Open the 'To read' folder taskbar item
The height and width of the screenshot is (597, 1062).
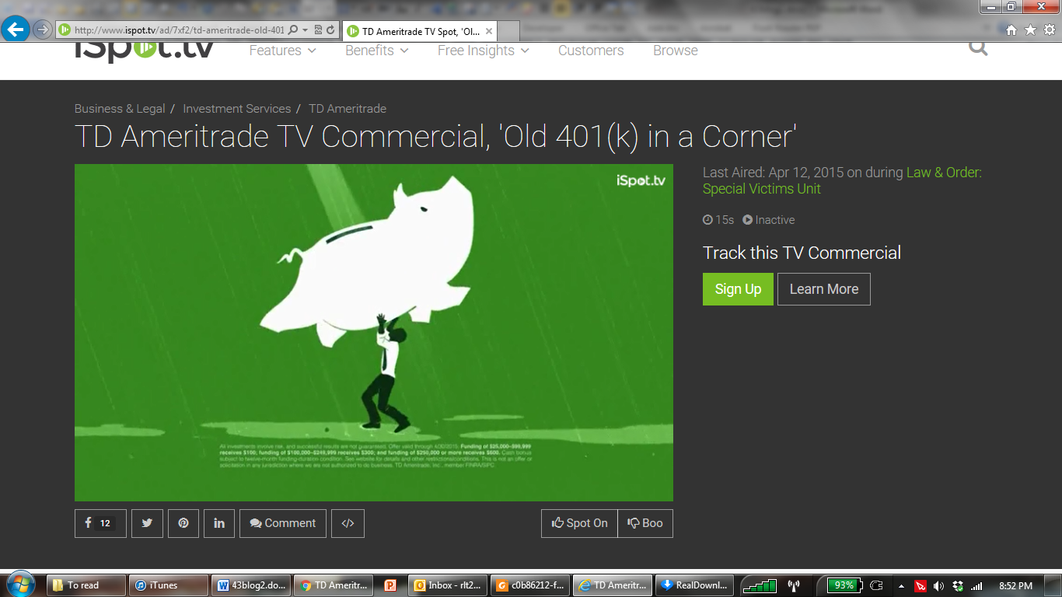point(86,585)
